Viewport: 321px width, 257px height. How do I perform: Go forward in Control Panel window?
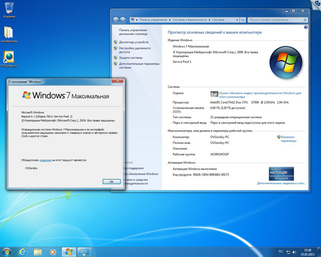click(x=123, y=20)
